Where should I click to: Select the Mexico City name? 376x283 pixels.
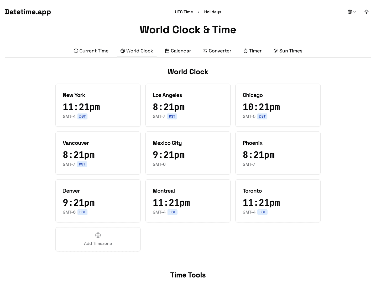tap(167, 143)
